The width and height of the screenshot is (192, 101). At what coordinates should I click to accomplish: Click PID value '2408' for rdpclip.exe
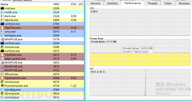pos(56,20)
